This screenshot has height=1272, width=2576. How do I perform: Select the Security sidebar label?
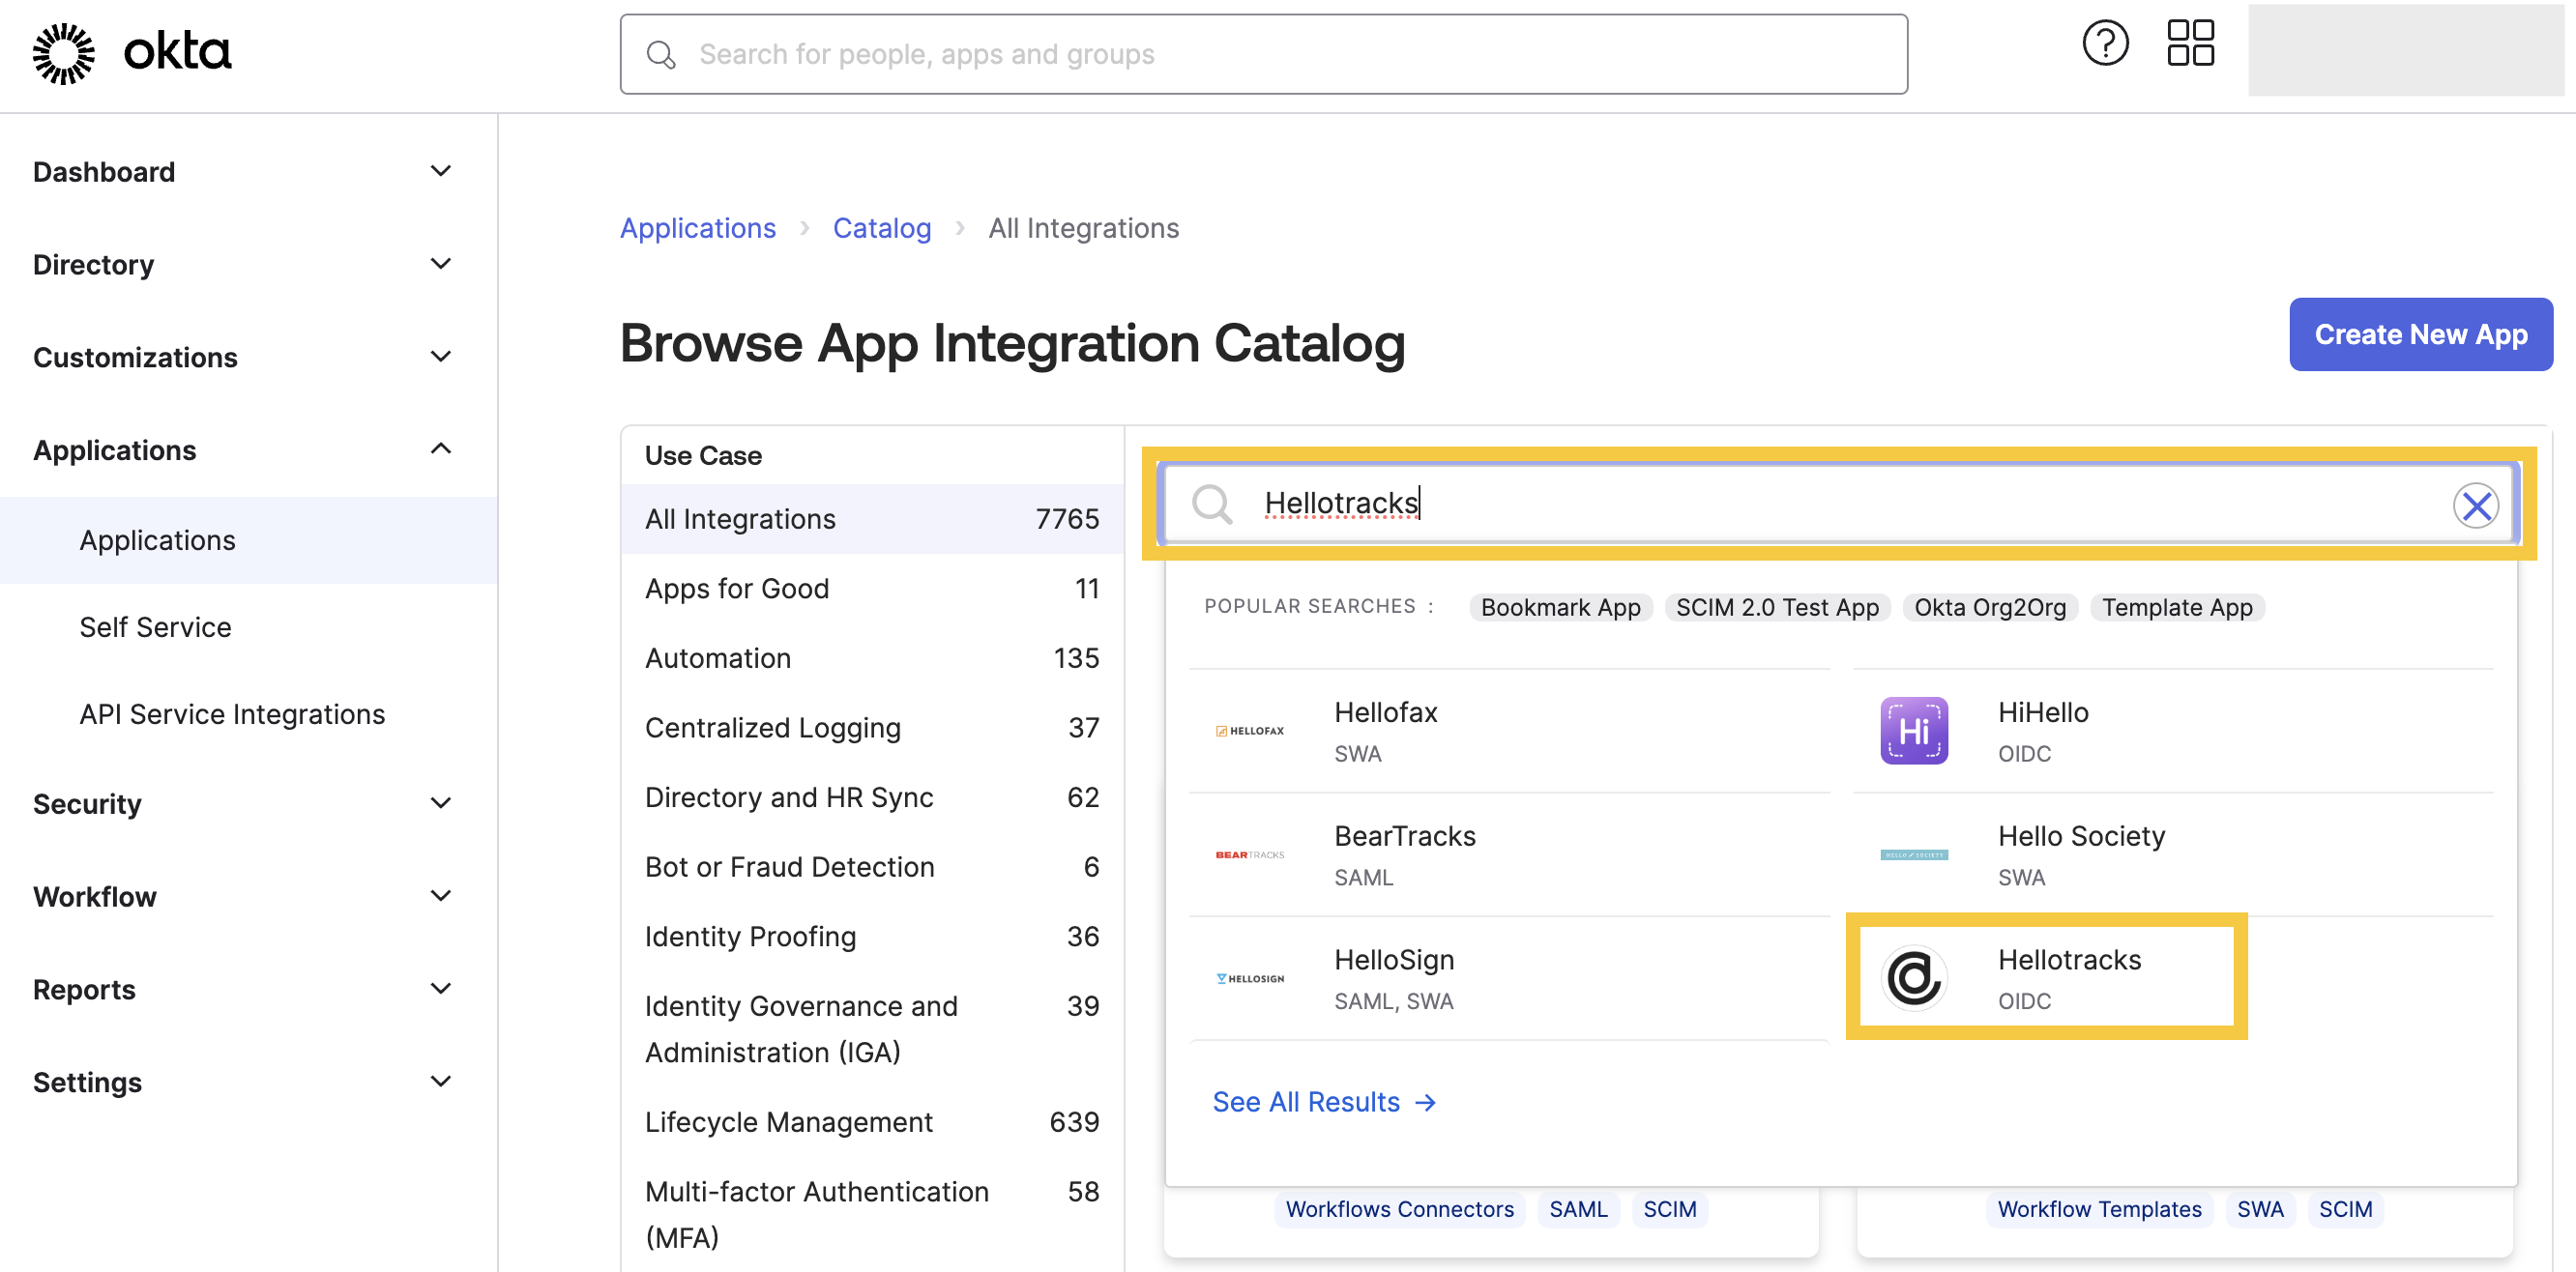(x=87, y=804)
